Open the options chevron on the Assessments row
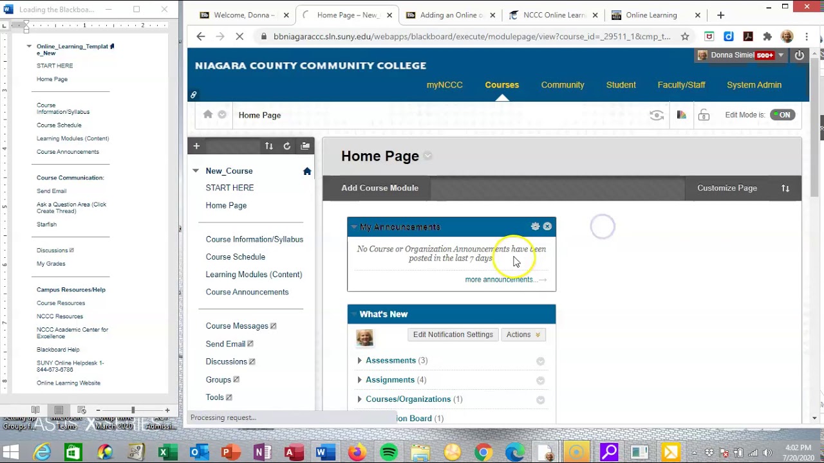The width and height of the screenshot is (824, 463). pos(541,361)
